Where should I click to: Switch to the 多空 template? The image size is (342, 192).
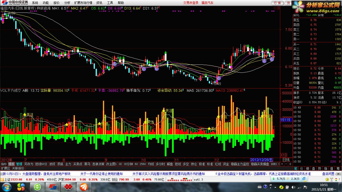[186, 164]
